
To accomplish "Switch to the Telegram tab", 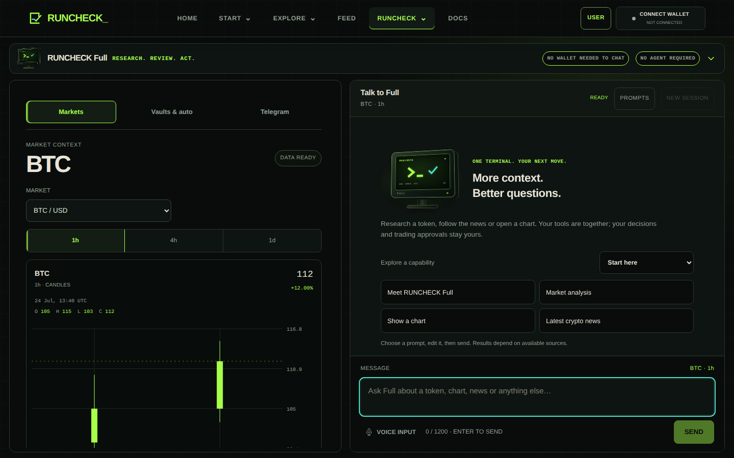I will (275, 112).
